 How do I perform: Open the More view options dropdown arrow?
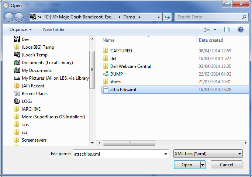[215, 29]
